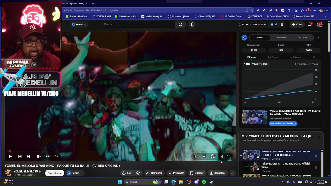Open YOMEL EL MELOSO channel avatar

(8, 173)
